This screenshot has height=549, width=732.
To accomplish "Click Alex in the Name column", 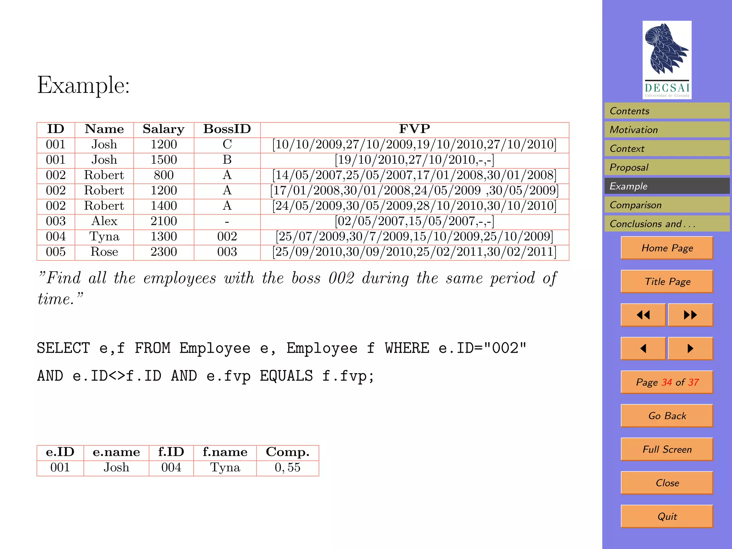I will point(104,221).
